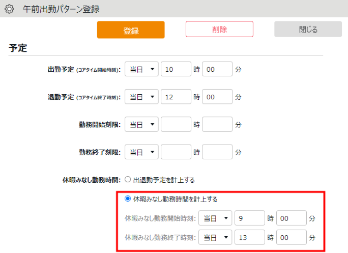This screenshot has height=253, width=348.
Task: Click the 休暇みなし勤務終了時刻 minute field
Action: pos(291,237)
